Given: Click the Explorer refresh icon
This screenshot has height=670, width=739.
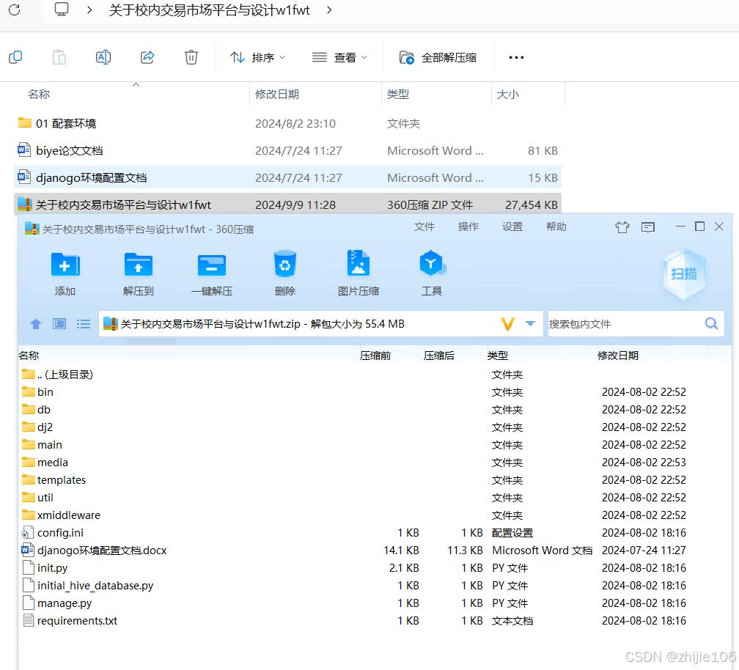Looking at the screenshot, I should pos(15,10).
